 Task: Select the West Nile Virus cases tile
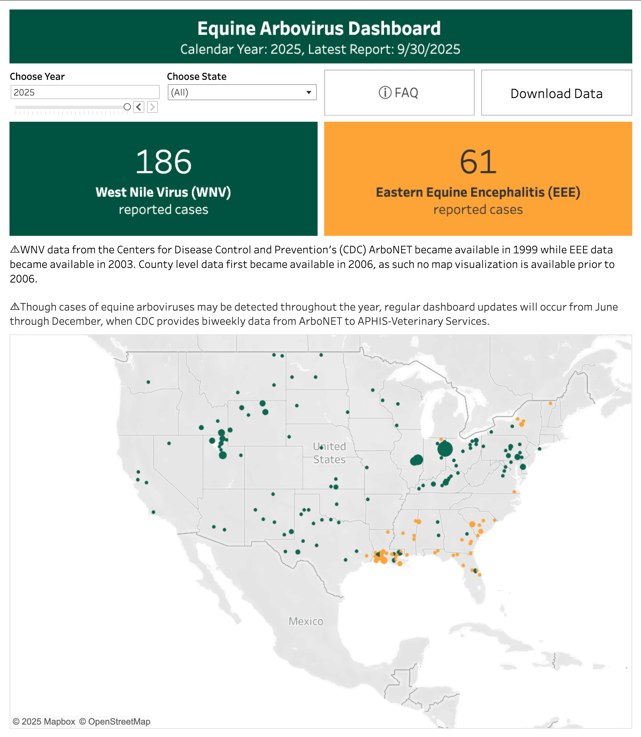tap(163, 179)
